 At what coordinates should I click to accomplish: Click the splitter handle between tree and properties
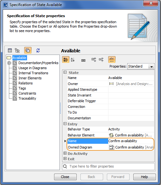60,108
